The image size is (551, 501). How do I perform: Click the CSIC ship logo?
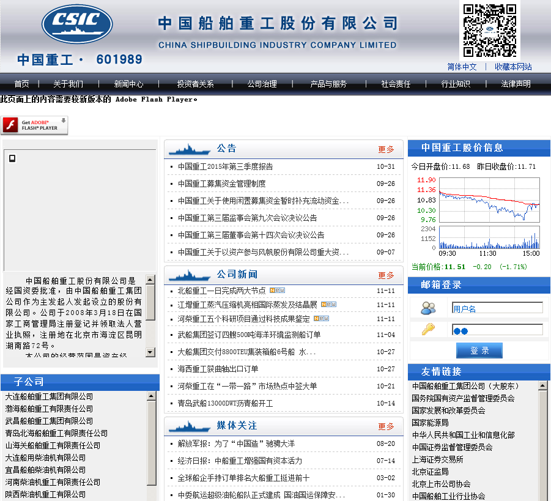[77, 24]
